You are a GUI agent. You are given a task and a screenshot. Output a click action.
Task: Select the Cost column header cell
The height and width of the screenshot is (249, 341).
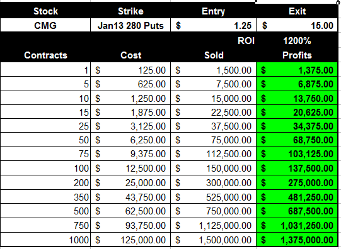click(x=130, y=55)
